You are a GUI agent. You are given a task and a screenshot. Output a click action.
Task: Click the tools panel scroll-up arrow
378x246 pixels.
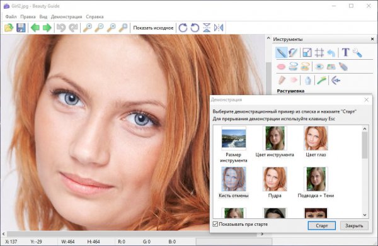(268, 38)
